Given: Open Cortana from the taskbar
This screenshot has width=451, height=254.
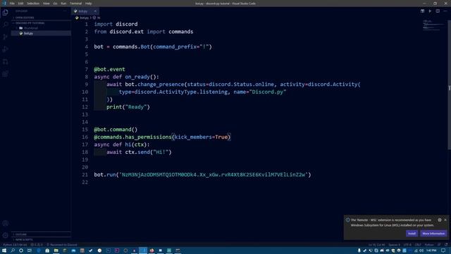Looking at the screenshot, I should click(x=21, y=250).
